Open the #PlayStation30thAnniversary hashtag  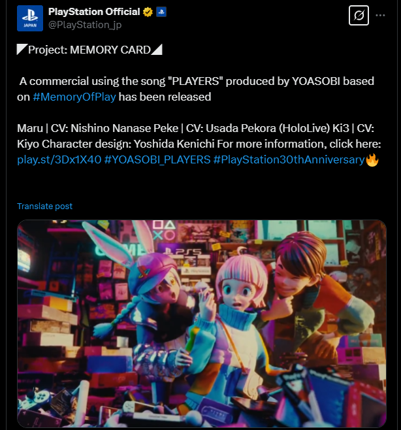289,159
